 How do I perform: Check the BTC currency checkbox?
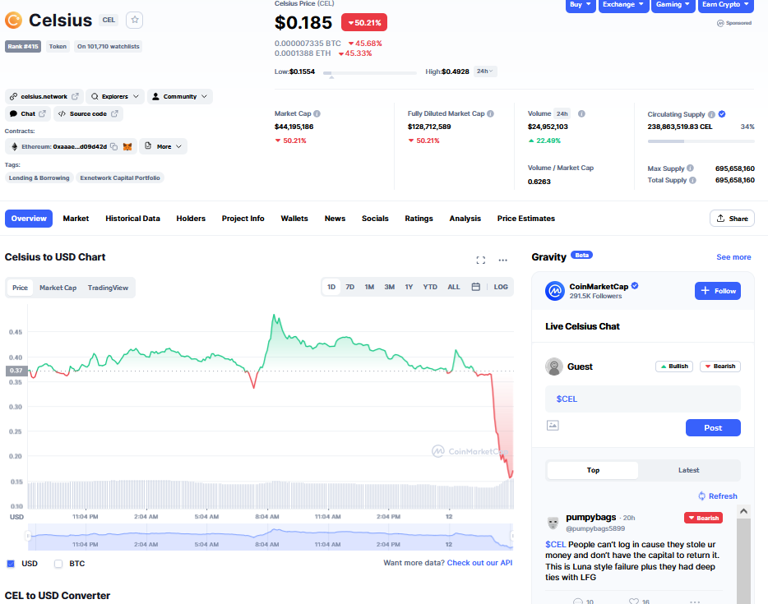click(58, 564)
